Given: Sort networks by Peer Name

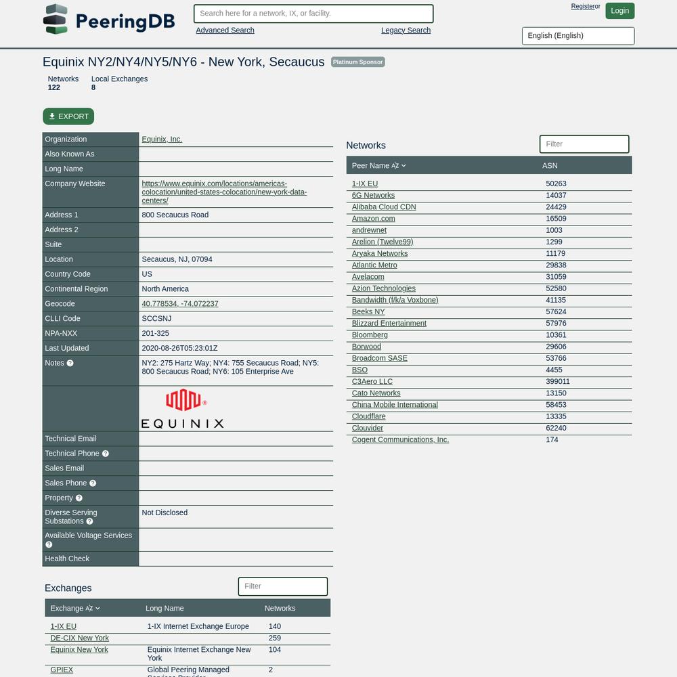Looking at the screenshot, I should pos(378,166).
